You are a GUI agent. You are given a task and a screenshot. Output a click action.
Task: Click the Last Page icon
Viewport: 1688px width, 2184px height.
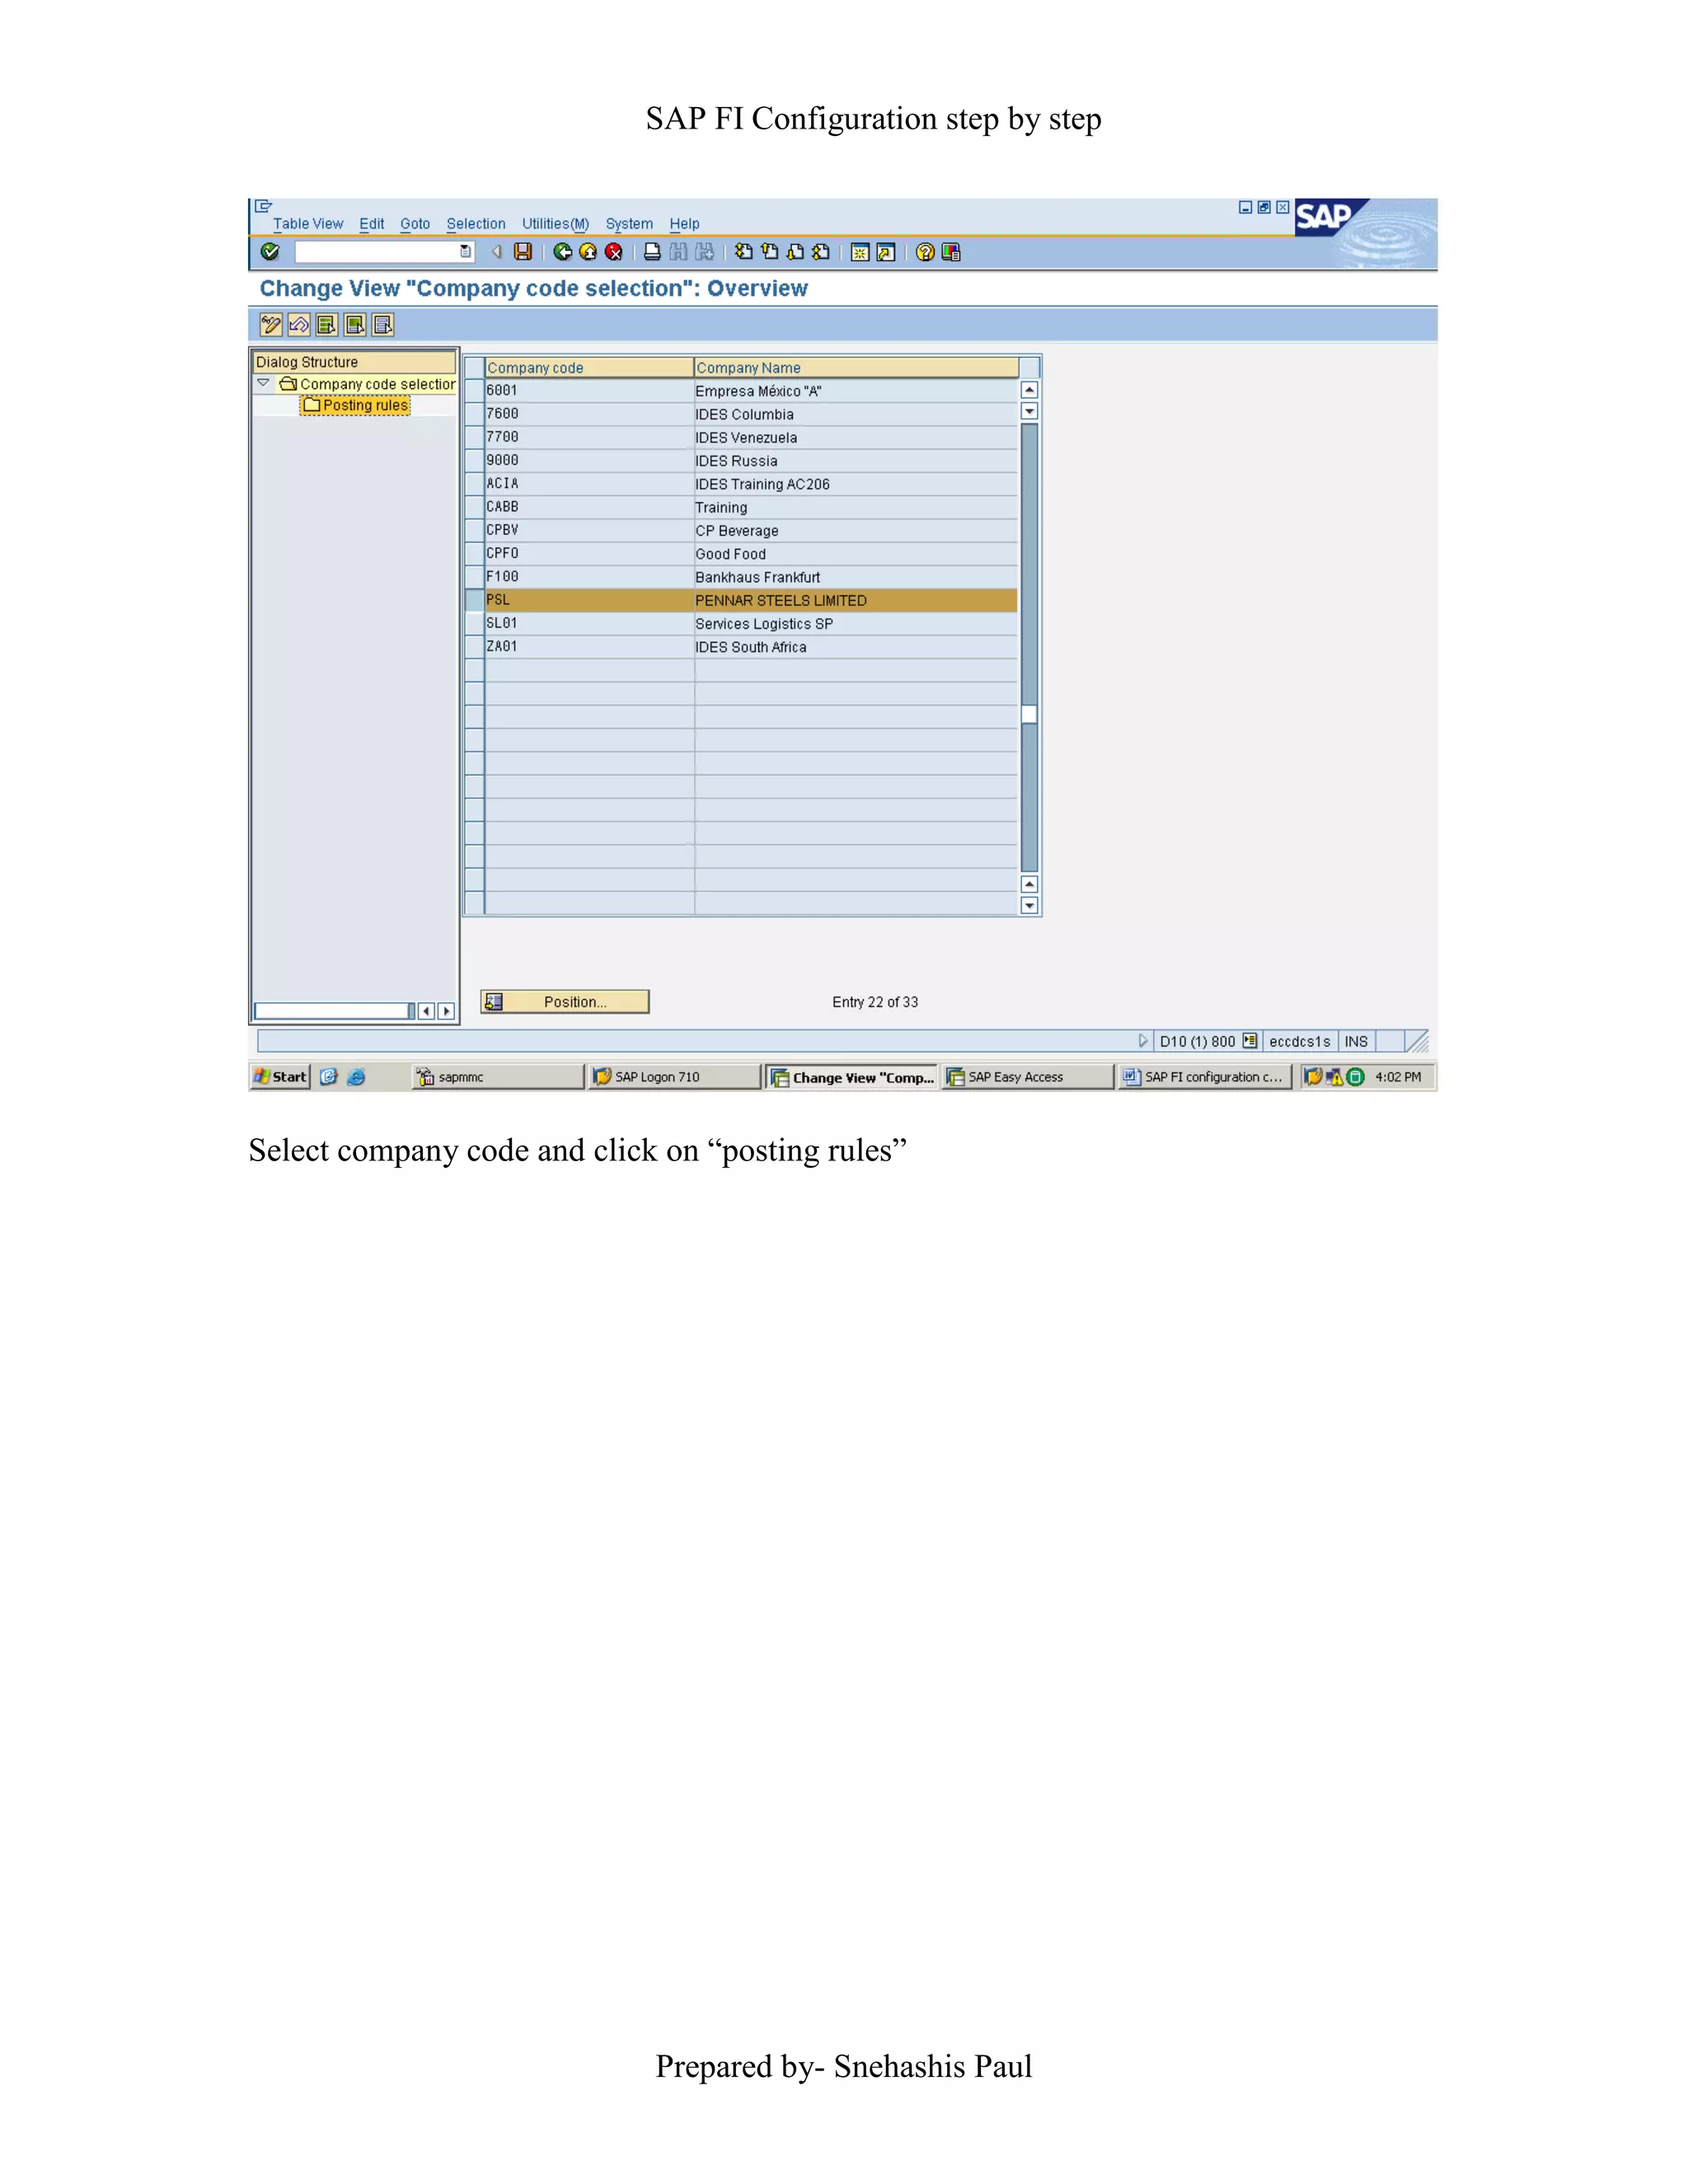point(821,252)
